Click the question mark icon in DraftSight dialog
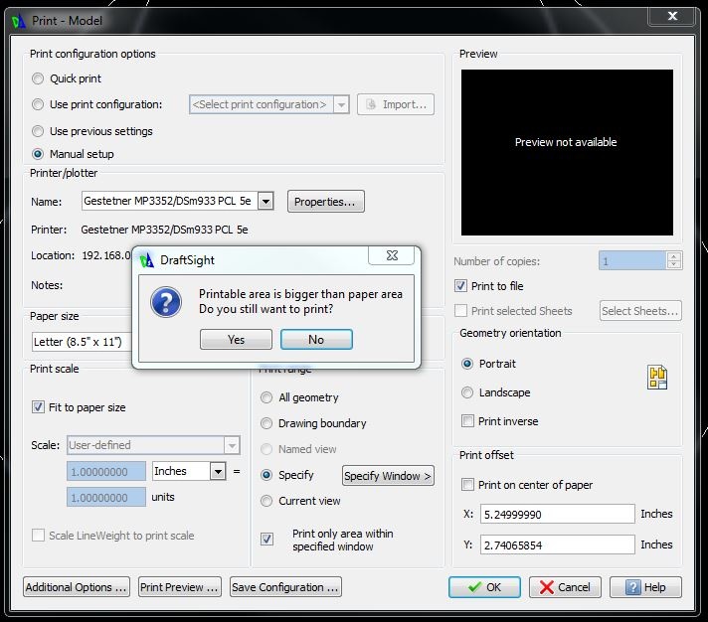The width and height of the screenshot is (708, 622). coord(166,302)
